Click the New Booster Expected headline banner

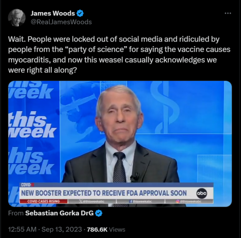pos(104,193)
